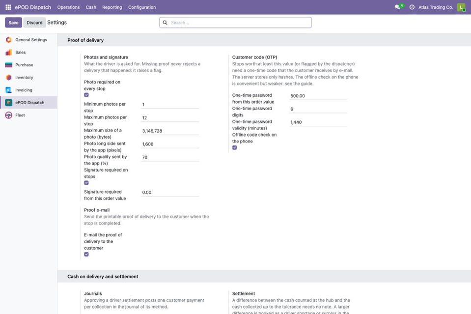The image size is (471, 314).
Task: Edit Photo long side pixels field
Action: [x=170, y=144]
